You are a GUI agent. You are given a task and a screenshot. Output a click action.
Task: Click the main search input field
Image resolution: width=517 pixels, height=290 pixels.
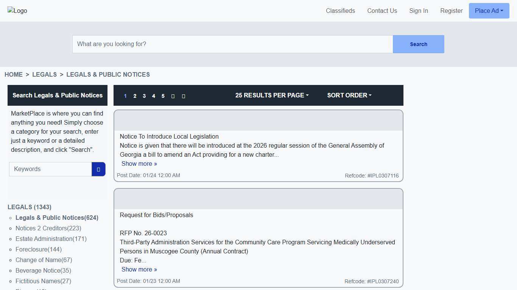[232, 44]
